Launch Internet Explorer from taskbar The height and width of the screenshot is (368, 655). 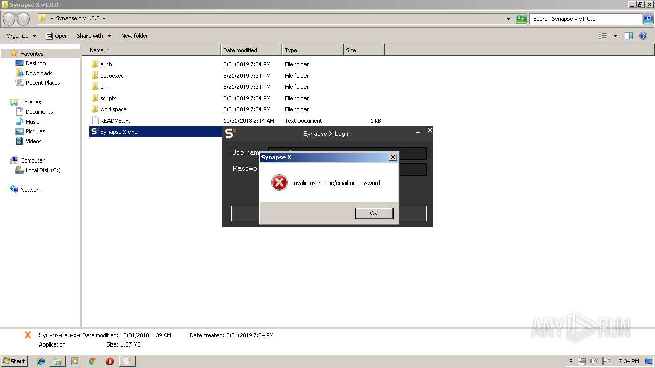tap(41, 361)
